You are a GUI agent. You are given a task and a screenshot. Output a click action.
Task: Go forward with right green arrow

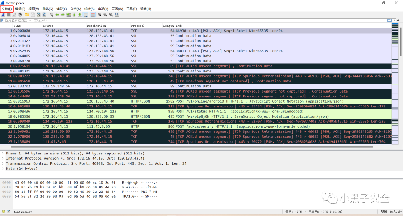[x=63, y=15]
